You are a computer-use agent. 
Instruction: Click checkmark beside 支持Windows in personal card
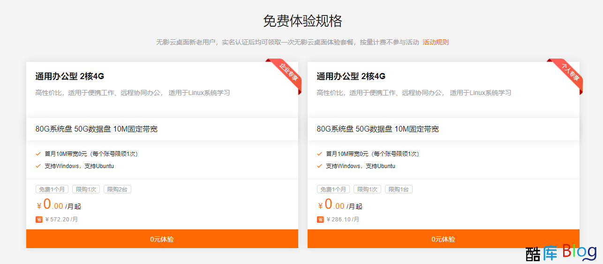319,166
